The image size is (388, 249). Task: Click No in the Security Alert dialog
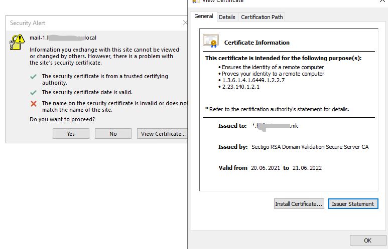tap(113, 134)
